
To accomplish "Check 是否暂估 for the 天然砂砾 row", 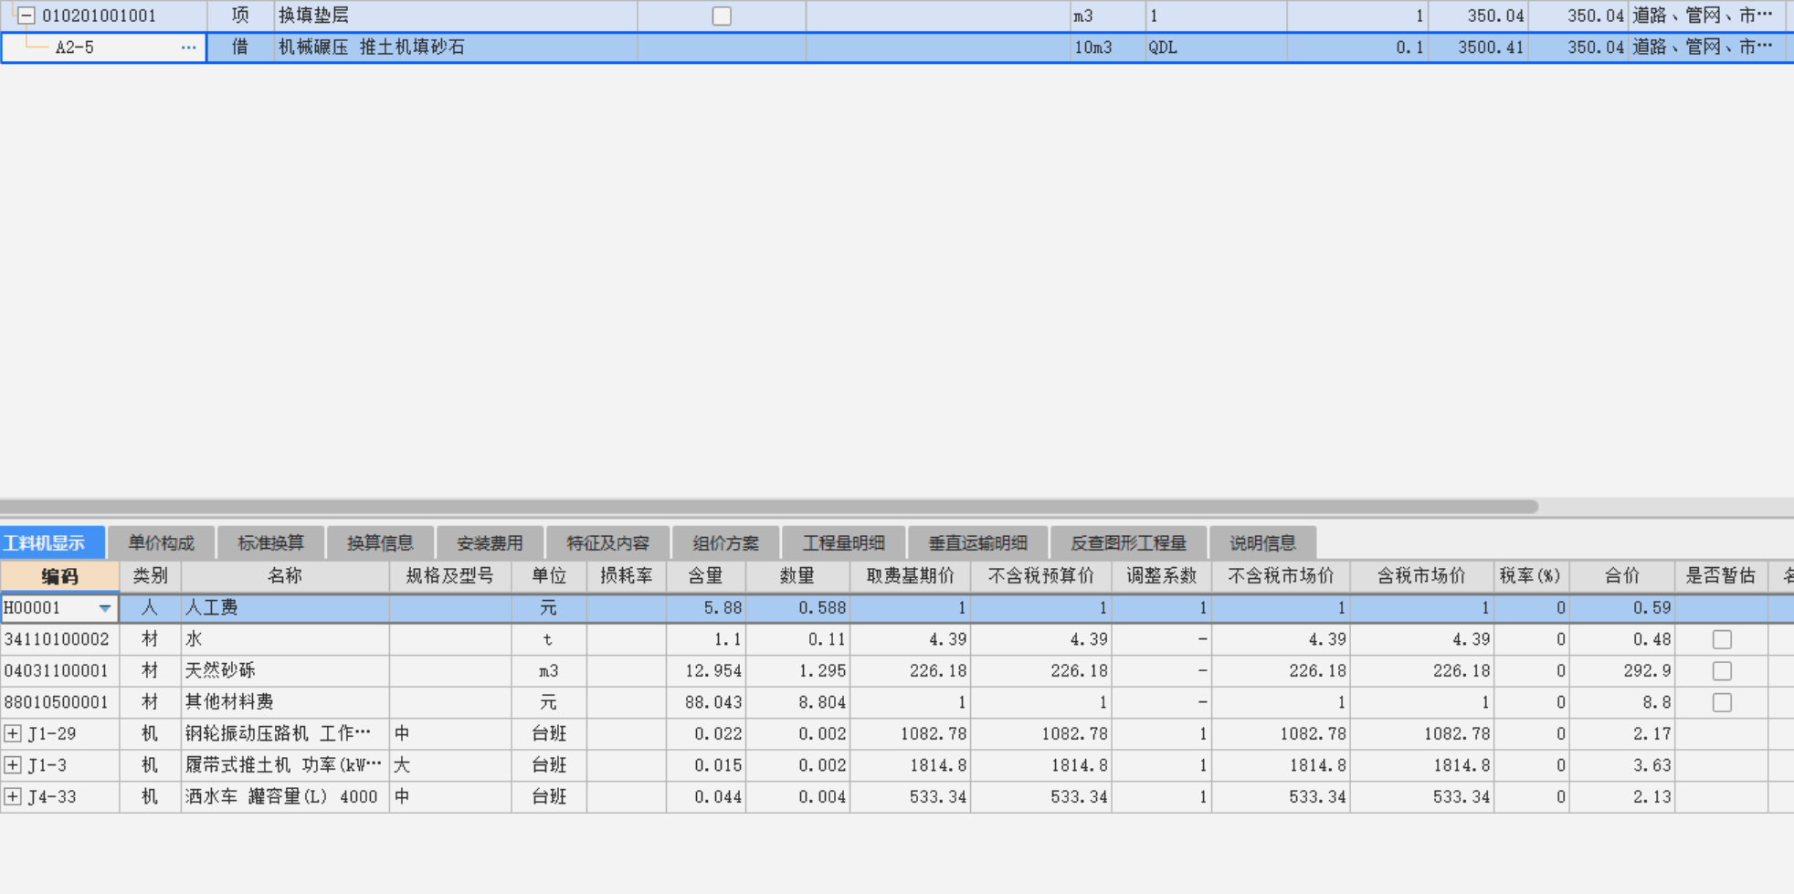I will point(1722,671).
